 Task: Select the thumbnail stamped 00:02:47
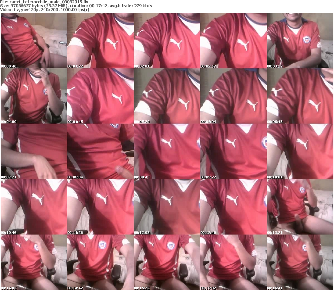234,40
